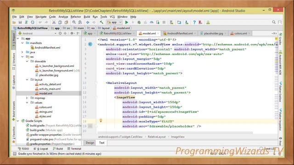
Task: Click the Help question mark icon
Action: coord(194,22)
